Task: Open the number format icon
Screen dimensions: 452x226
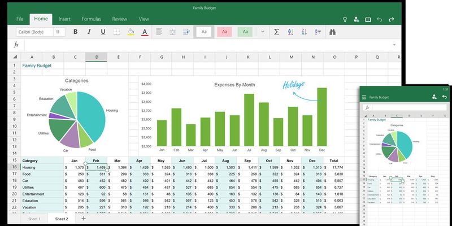Action: coord(186,32)
